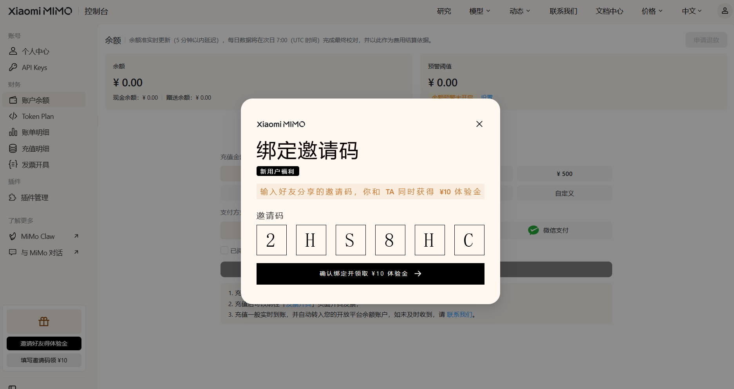Go to 控制台 header link
The width and height of the screenshot is (734, 389).
[x=96, y=11]
